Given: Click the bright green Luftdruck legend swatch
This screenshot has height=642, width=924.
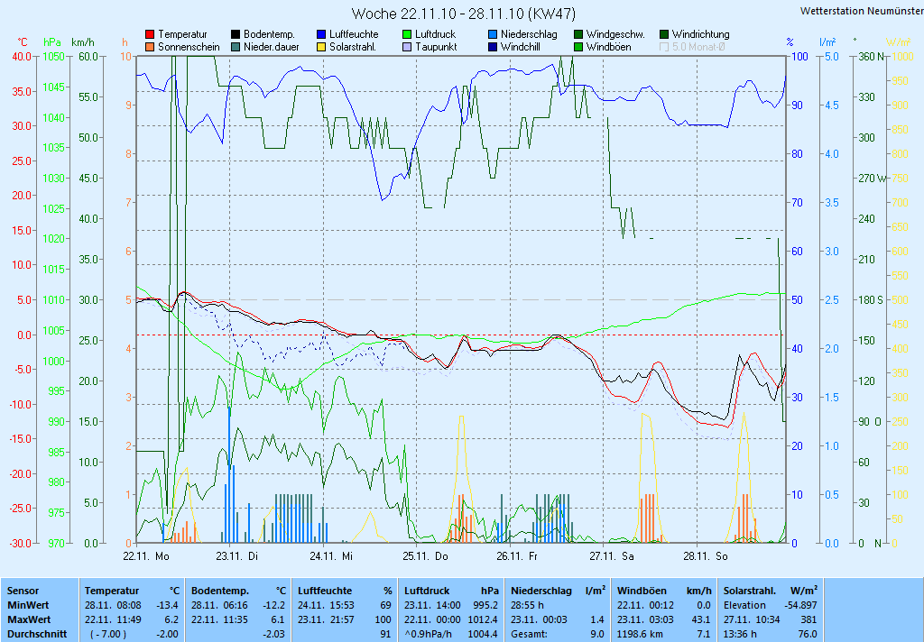Looking at the screenshot, I should pyautogui.click(x=407, y=34).
